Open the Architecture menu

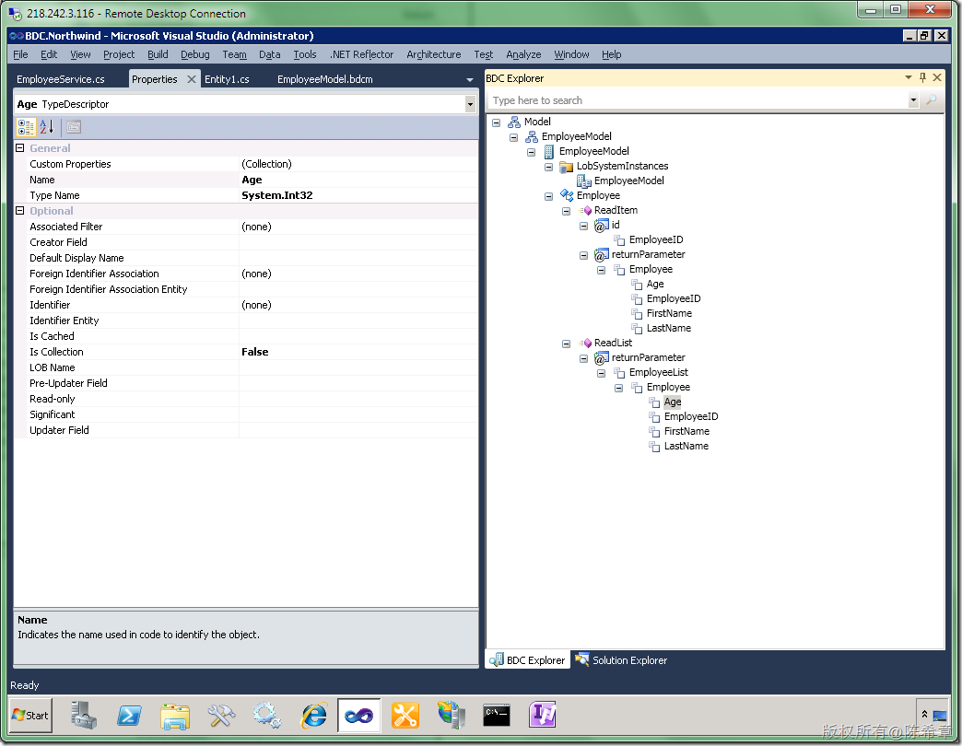tap(434, 54)
